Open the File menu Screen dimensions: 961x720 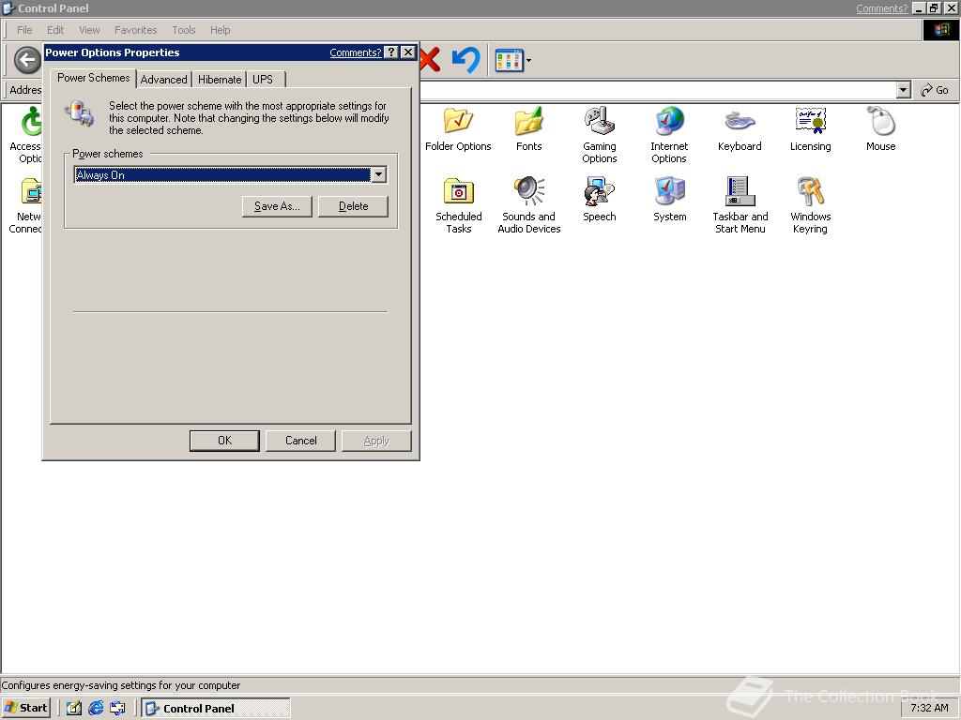(x=24, y=30)
